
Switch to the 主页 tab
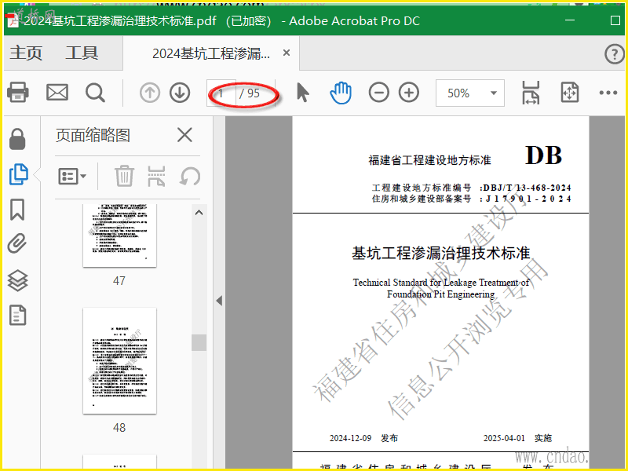point(26,53)
